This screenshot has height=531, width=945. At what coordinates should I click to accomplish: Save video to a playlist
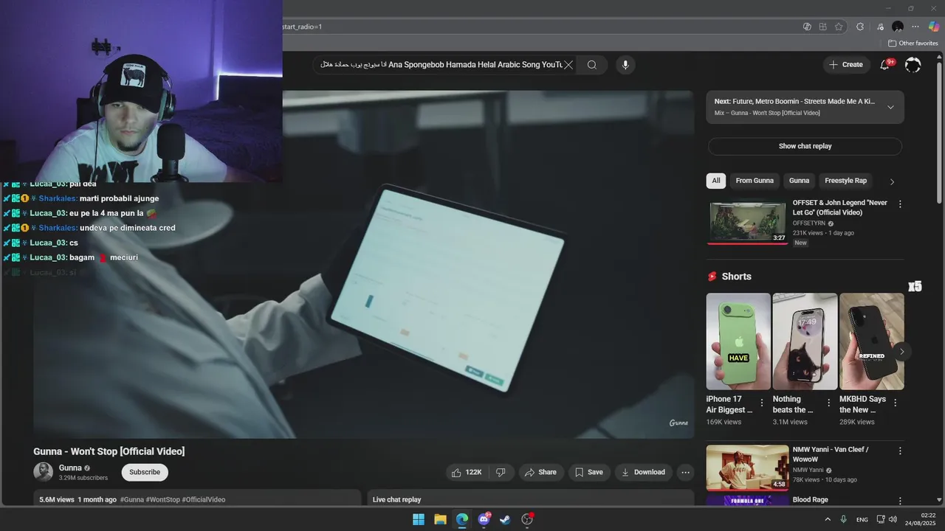point(589,472)
